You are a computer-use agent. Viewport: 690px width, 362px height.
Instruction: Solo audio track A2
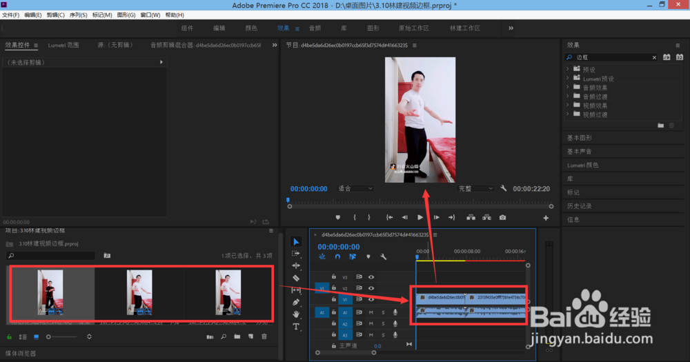[x=383, y=324]
